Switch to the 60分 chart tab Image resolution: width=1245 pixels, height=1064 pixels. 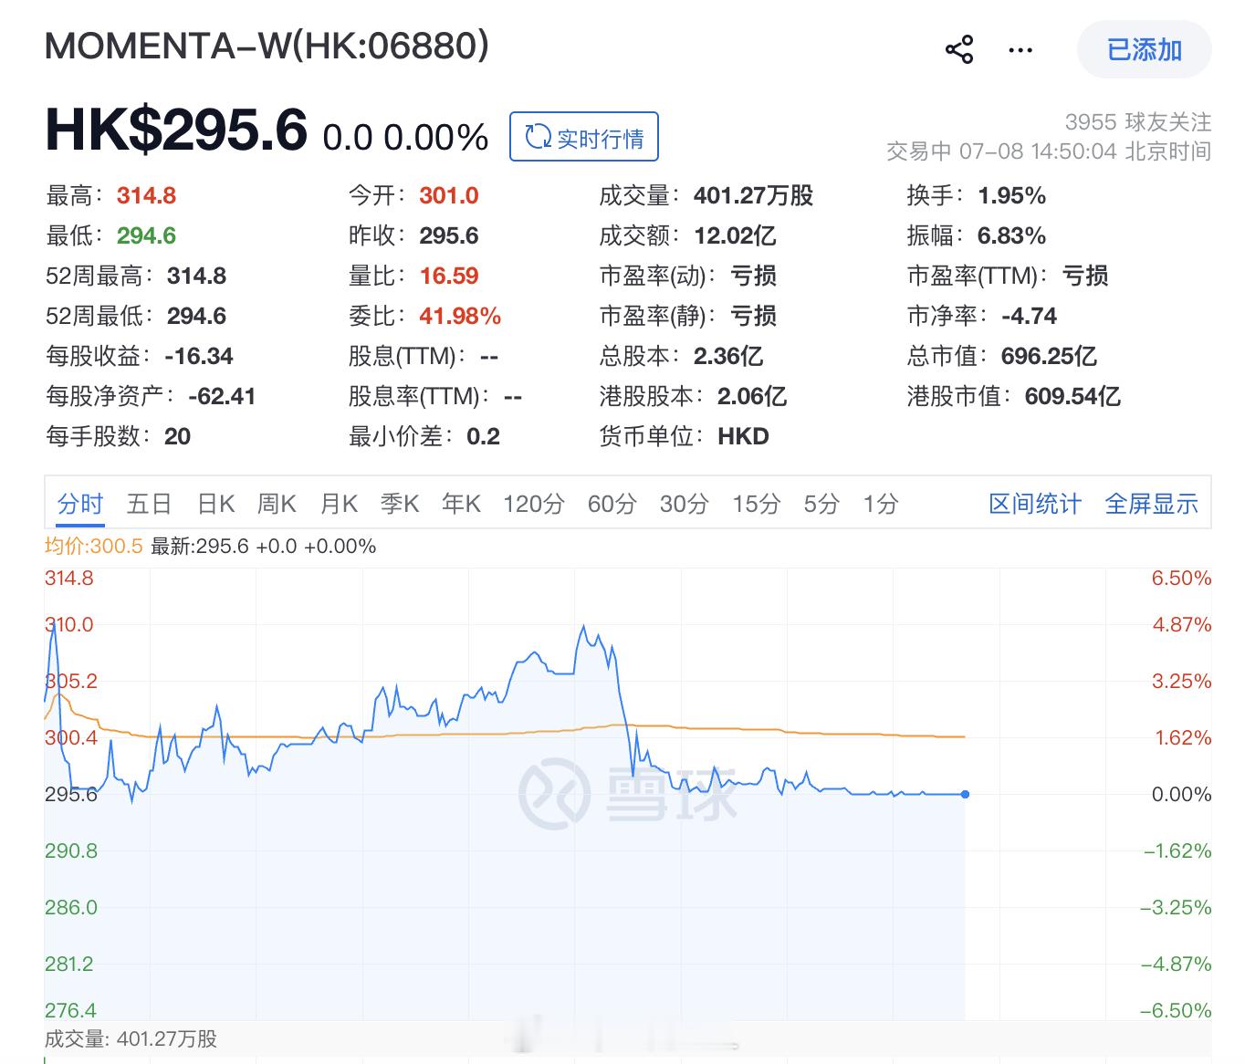tap(612, 504)
